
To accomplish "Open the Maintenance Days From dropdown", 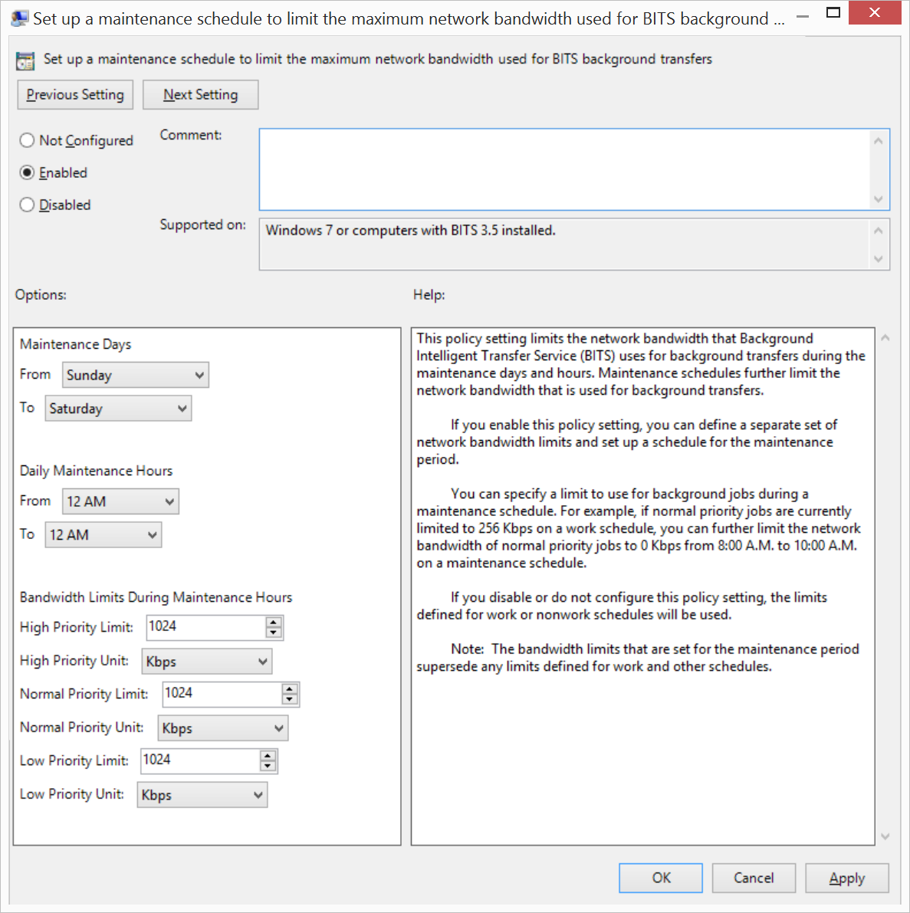I will pyautogui.click(x=135, y=375).
